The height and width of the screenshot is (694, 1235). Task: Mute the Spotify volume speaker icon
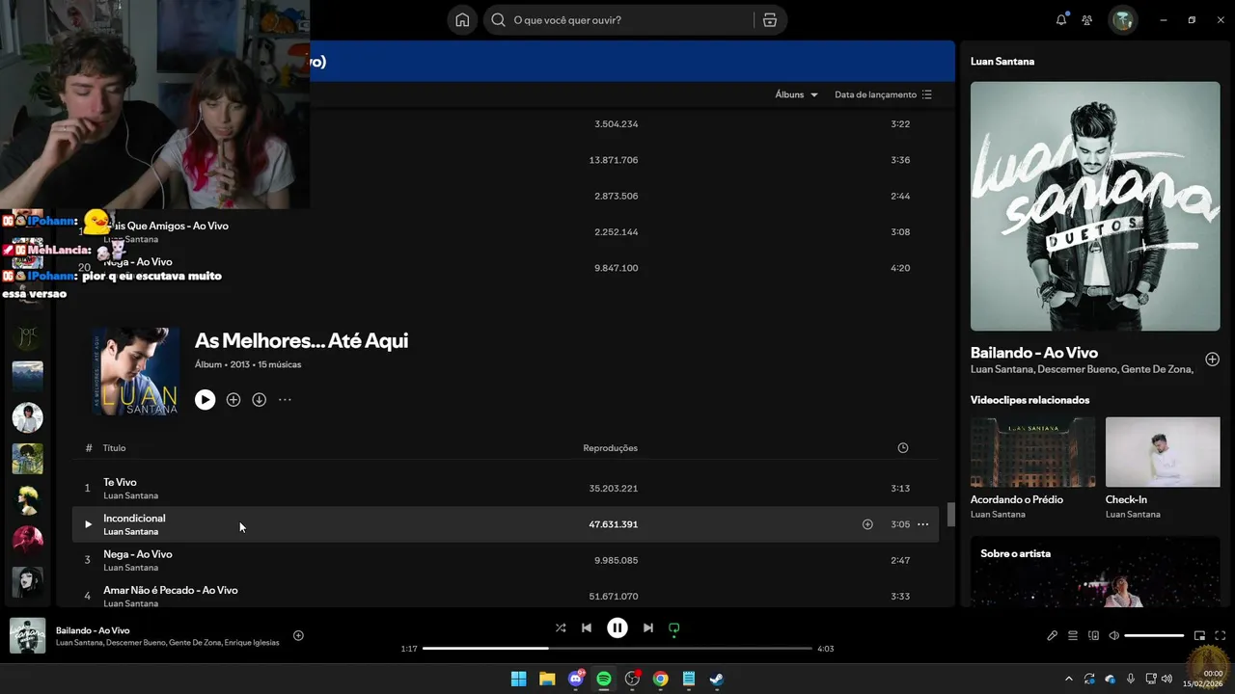coord(1113,635)
